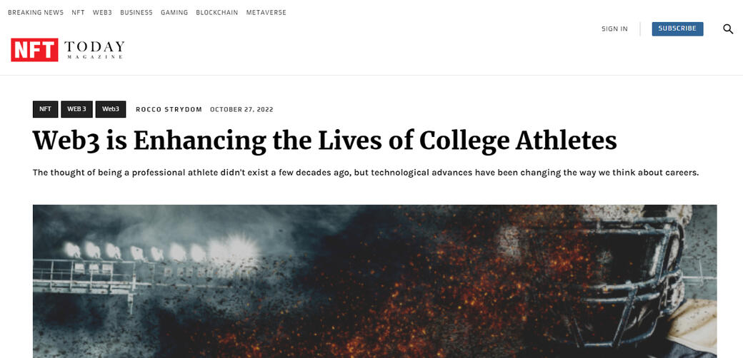Select the black NFT article tag
The height and width of the screenshot is (358, 743).
tap(45, 109)
